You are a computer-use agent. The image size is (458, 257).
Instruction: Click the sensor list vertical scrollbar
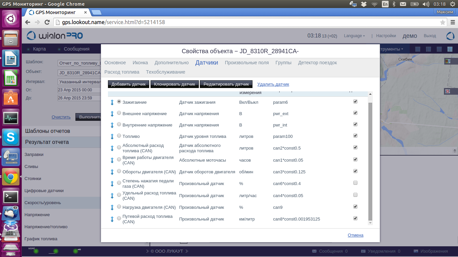tap(370, 161)
